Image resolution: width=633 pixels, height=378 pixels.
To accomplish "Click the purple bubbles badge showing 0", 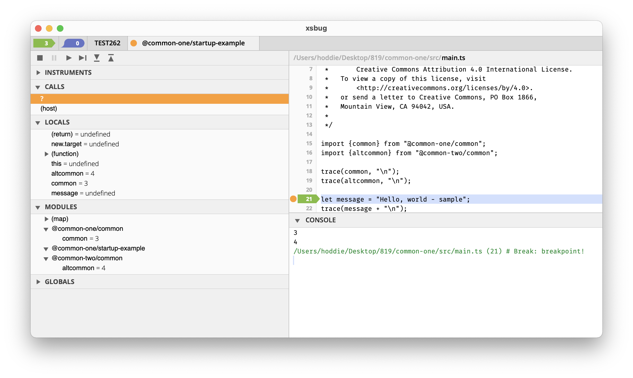I will click(72, 43).
